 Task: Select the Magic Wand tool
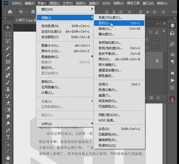8,48
